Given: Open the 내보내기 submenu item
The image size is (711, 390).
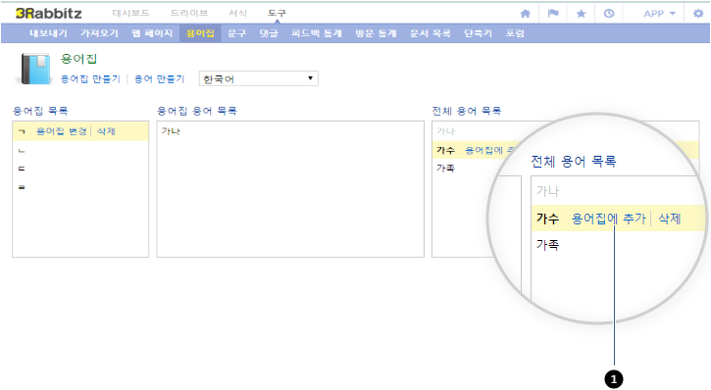Looking at the screenshot, I should (48, 33).
